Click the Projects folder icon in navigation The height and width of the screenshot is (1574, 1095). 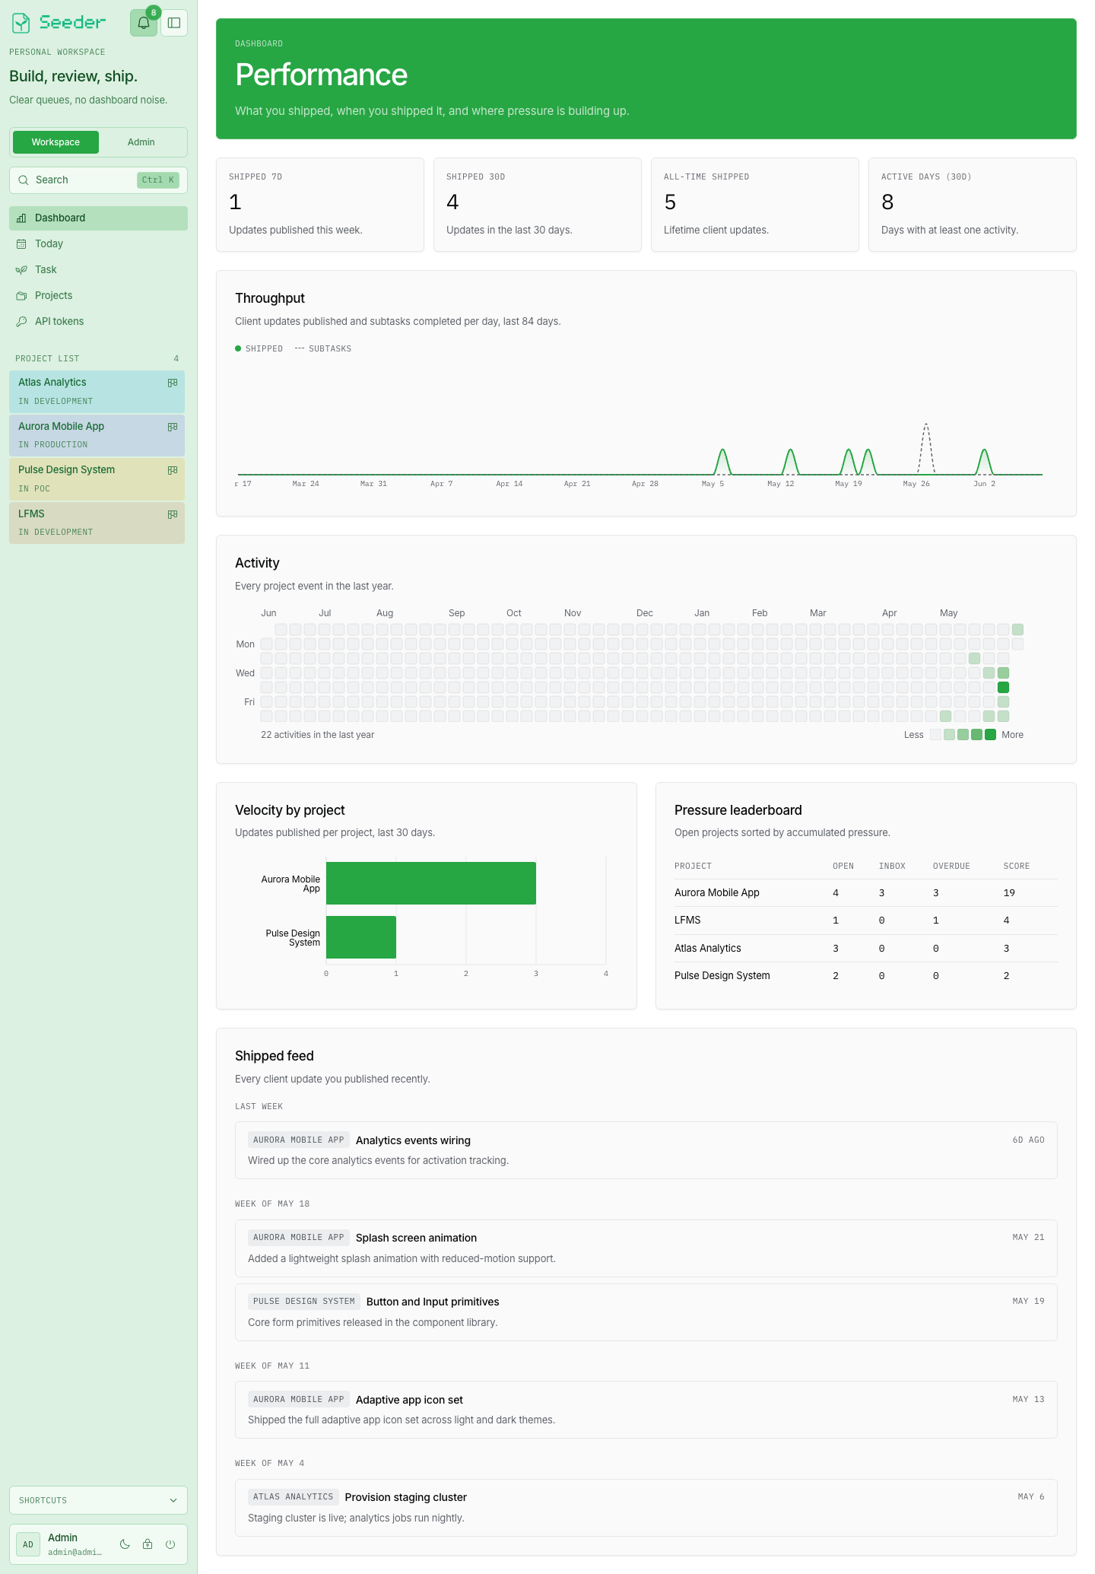point(21,296)
